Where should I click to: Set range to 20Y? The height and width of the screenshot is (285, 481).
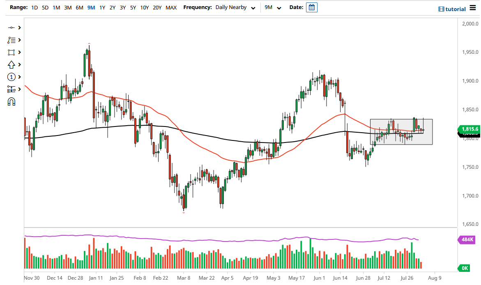pyautogui.click(x=157, y=7)
